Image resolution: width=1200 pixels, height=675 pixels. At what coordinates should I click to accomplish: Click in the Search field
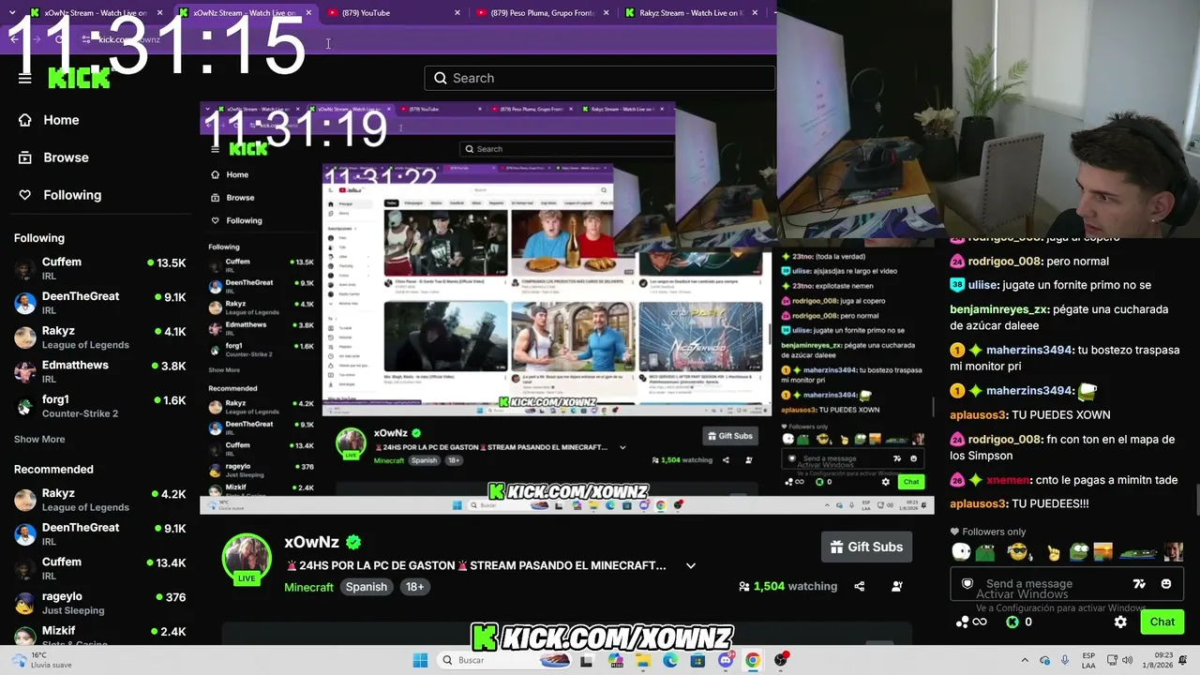pos(600,78)
